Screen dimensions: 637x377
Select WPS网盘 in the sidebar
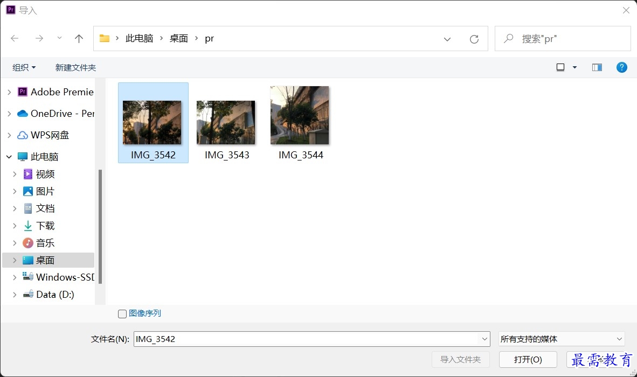pos(44,135)
